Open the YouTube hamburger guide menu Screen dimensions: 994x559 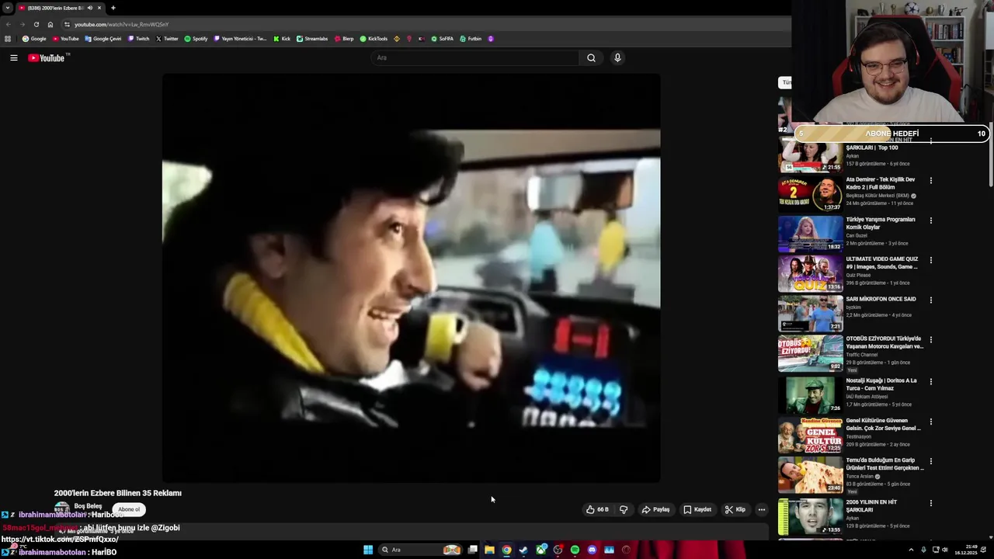point(14,57)
